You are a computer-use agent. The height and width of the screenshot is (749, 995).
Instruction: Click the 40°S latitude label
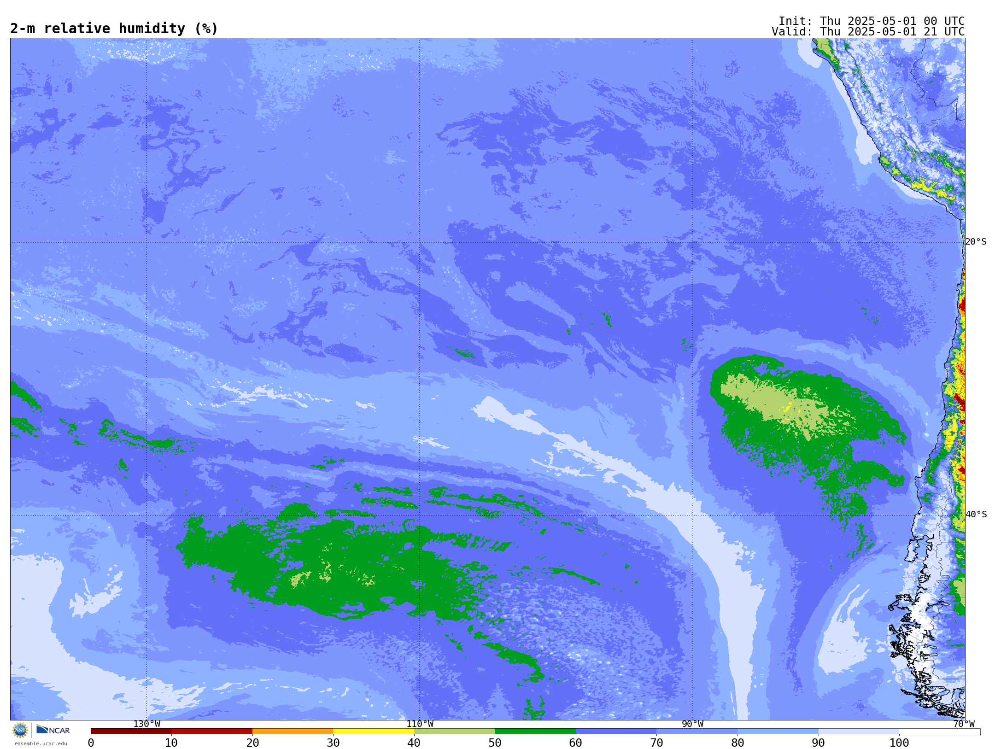point(976,515)
